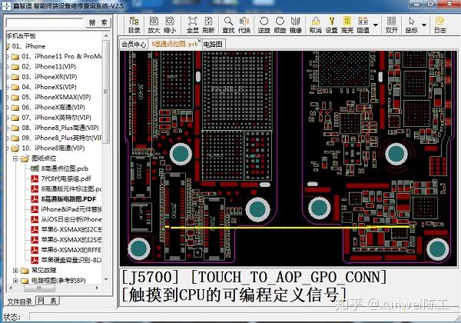461x323 pixels.
Task: Expand the 03、iPhoneXR(VIP) folder
Action: [8, 77]
